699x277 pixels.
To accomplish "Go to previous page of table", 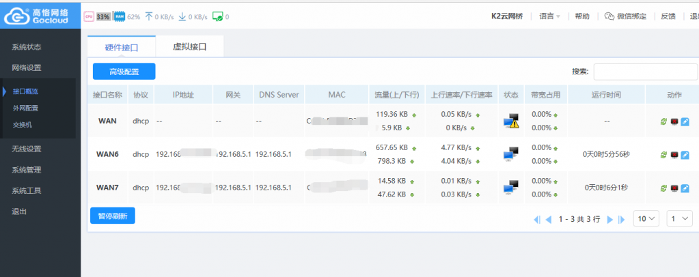I will point(549,219).
